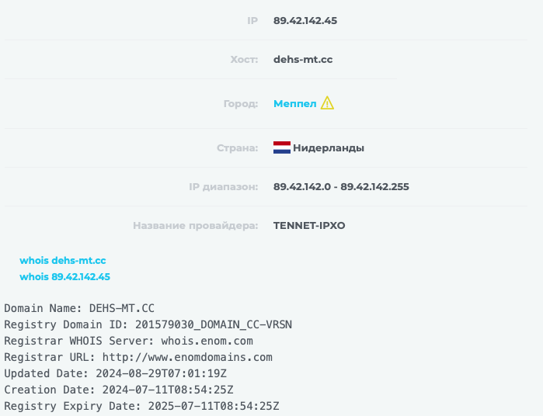The image size is (543, 416).
Task: Click the Registrar WHOIS Server whois.enom.com line
Action: 128,341
